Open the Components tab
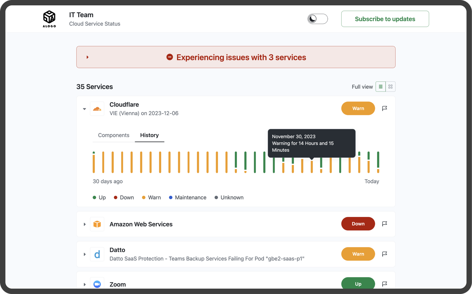 coord(114,135)
